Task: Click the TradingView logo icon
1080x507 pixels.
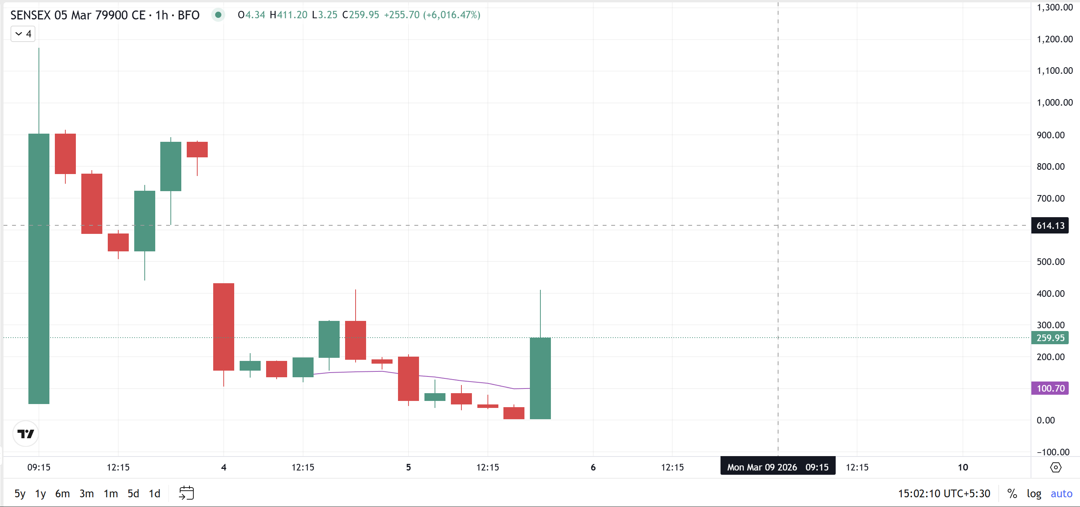Action: [x=26, y=434]
